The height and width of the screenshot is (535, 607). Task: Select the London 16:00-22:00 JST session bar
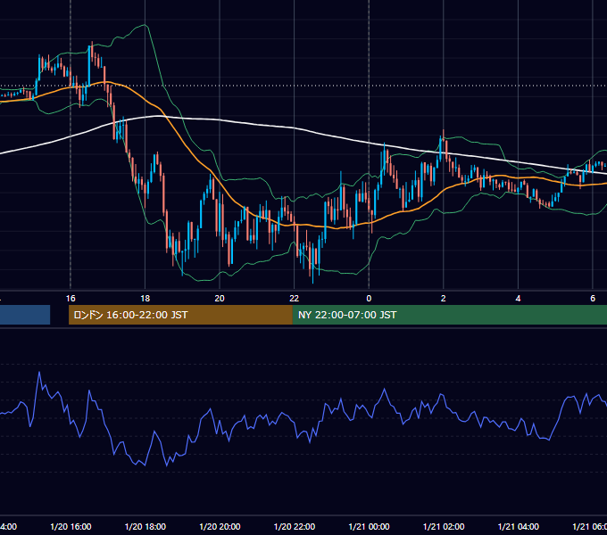pyautogui.click(x=180, y=315)
